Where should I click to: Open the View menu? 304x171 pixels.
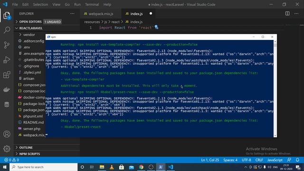[x=56, y=4]
